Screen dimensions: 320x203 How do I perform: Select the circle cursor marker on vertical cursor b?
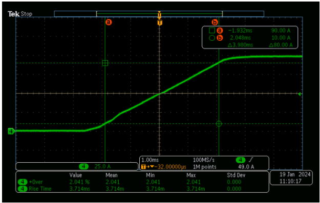pyautogui.click(x=219, y=123)
